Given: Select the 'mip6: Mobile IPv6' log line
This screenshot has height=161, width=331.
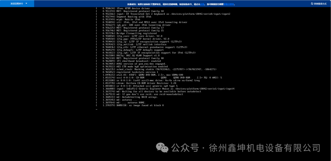Looking at the screenshot, I should pos(118,19).
